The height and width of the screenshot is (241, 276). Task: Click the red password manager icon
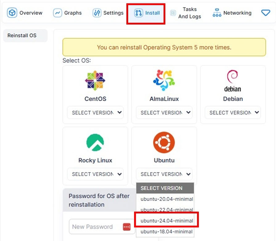(127, 227)
